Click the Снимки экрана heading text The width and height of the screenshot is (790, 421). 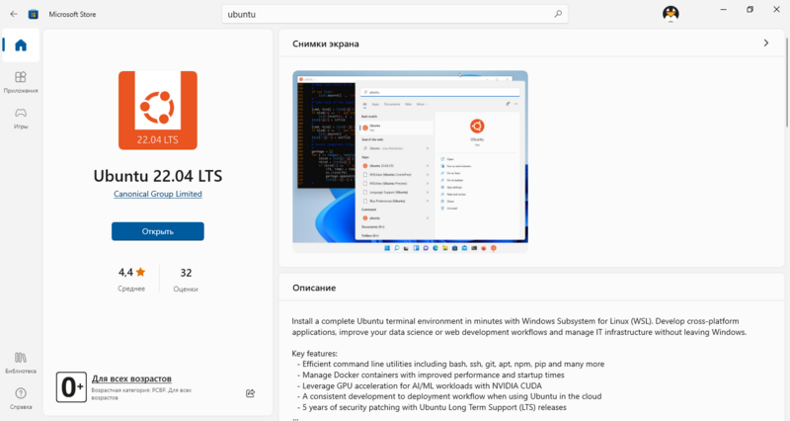coord(326,43)
